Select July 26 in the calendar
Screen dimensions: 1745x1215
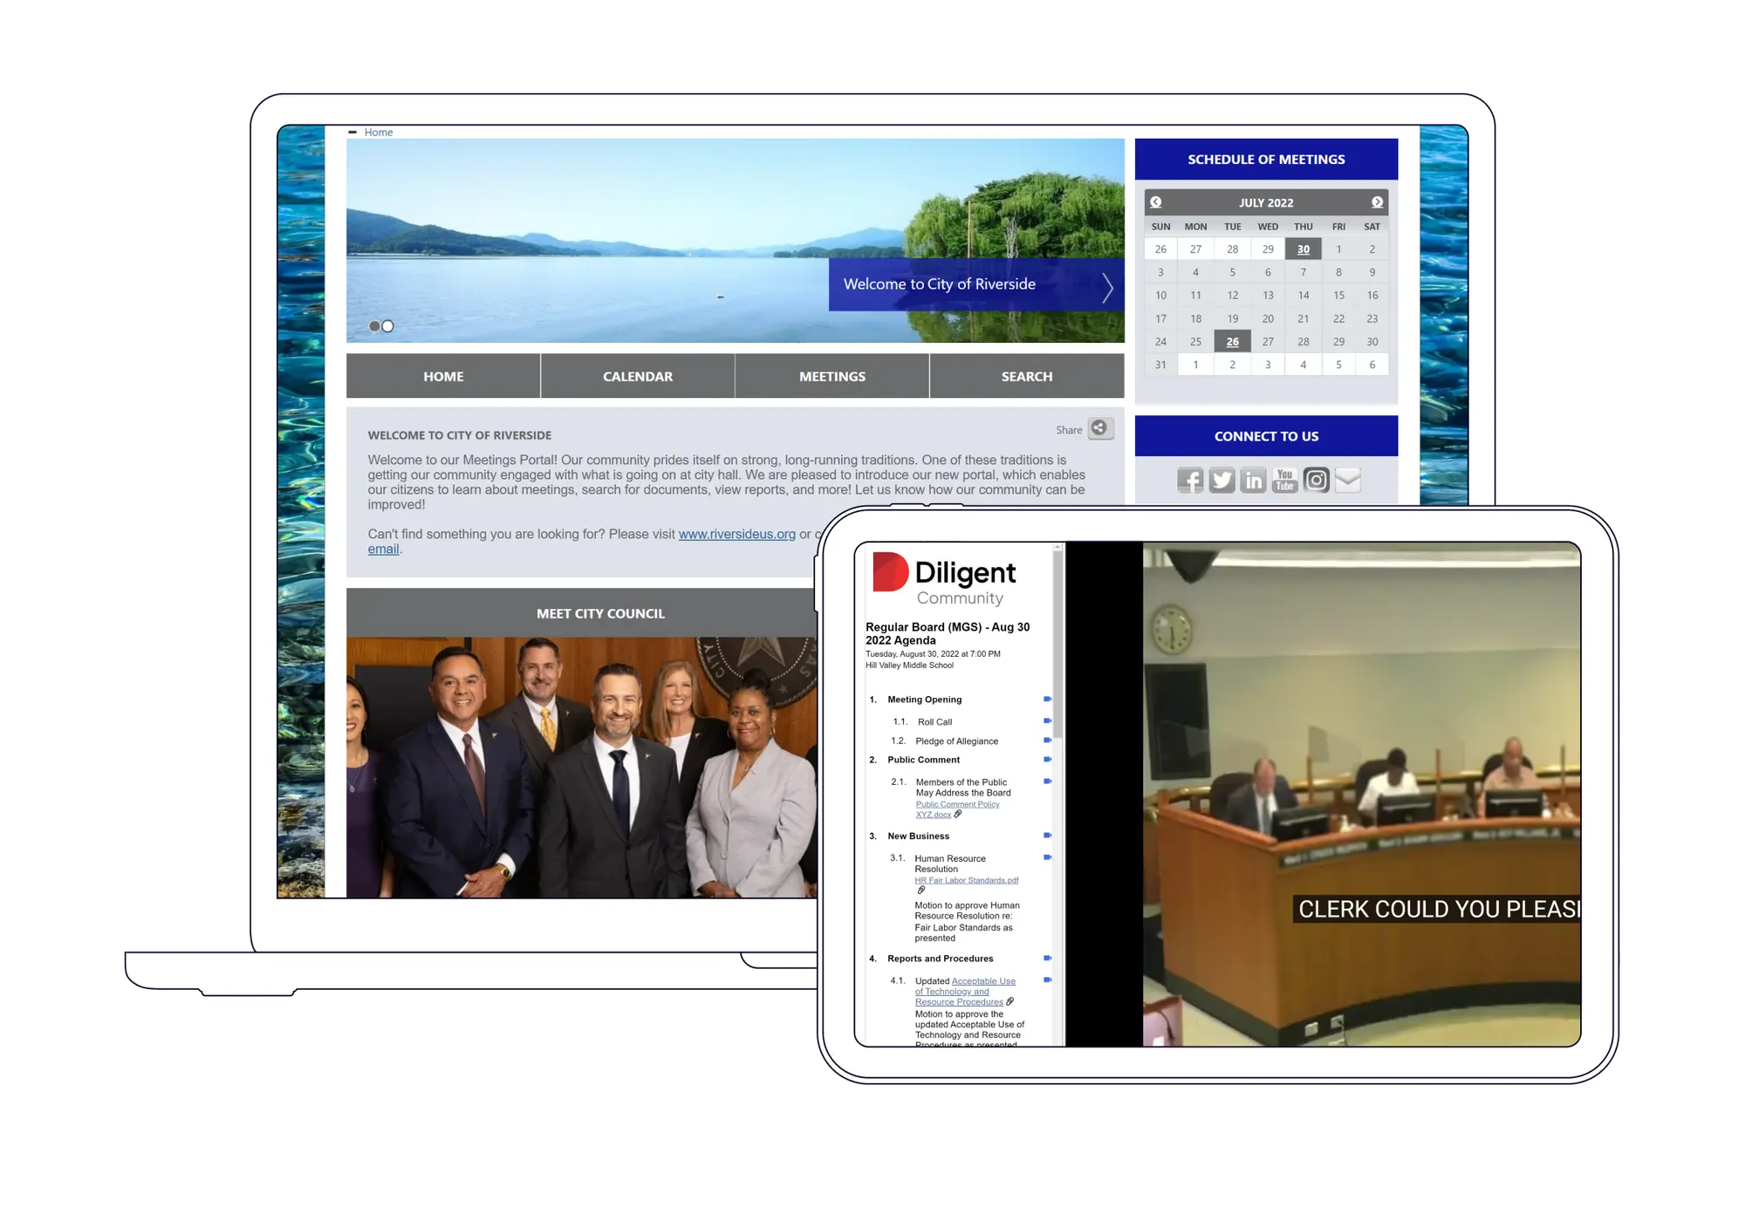point(1232,342)
